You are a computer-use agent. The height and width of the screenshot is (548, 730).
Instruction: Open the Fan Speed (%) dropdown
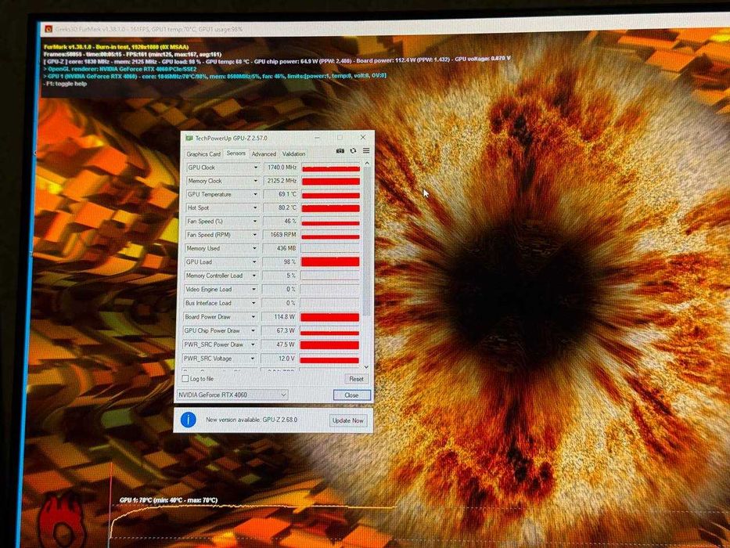[x=254, y=222]
